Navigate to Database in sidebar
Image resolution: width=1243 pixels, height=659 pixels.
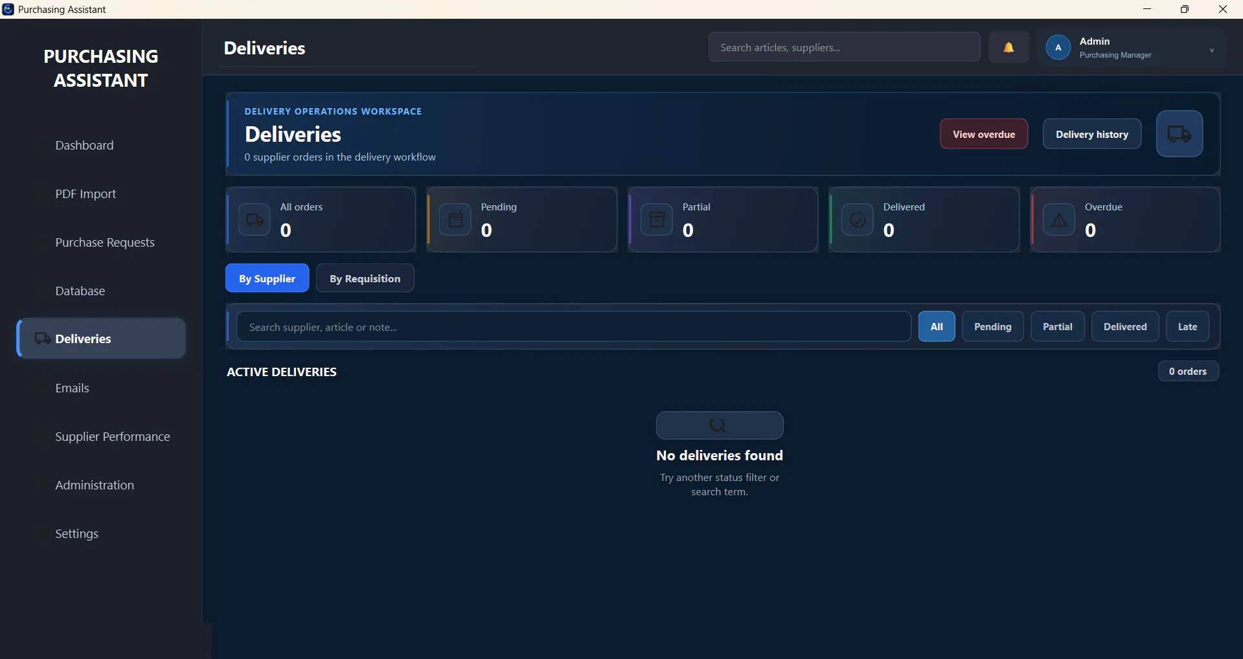click(x=80, y=291)
